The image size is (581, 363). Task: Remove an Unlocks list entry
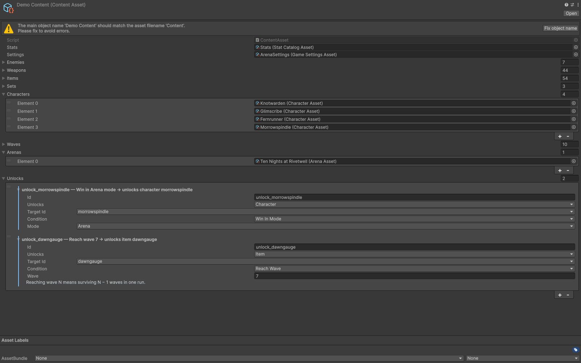click(568, 295)
